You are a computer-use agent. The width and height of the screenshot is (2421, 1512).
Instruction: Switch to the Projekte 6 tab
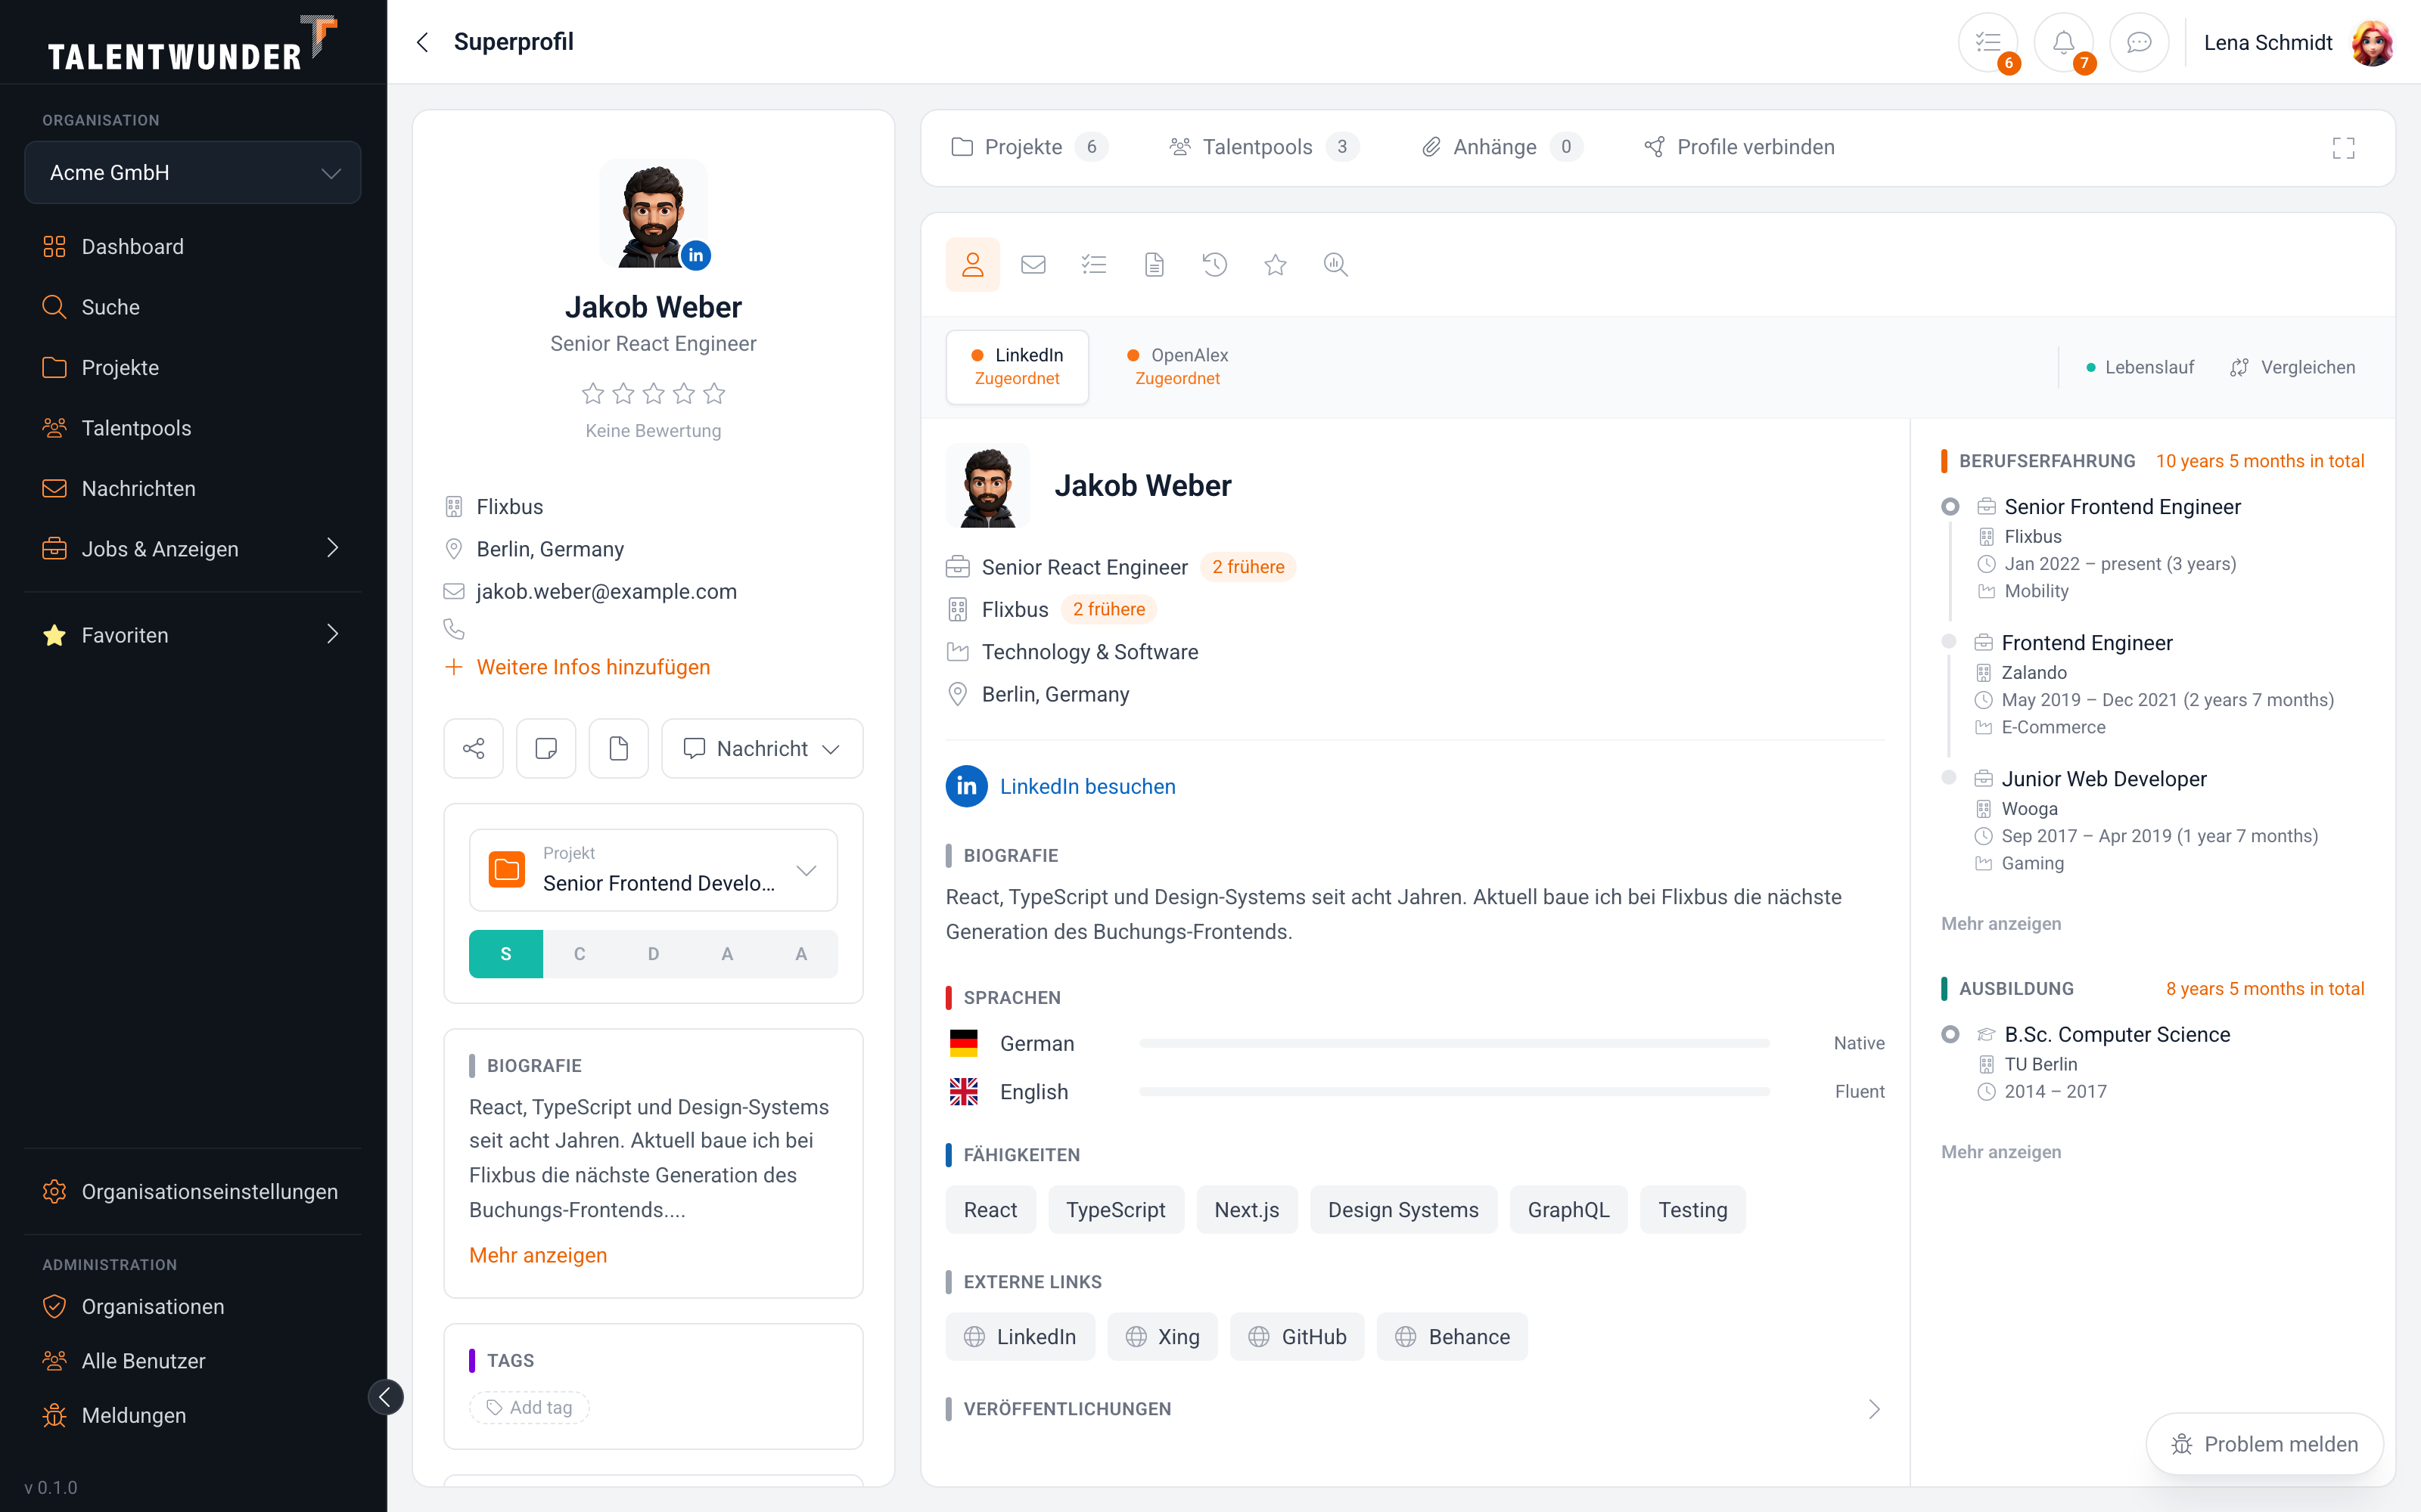(1030, 147)
